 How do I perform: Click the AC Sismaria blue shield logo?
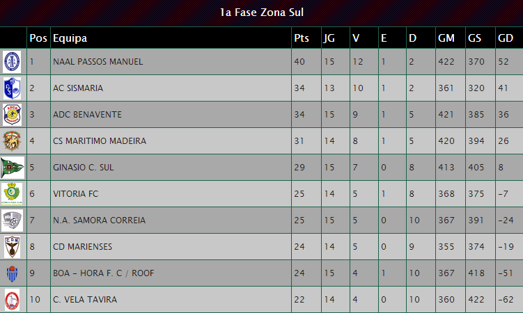point(12,88)
